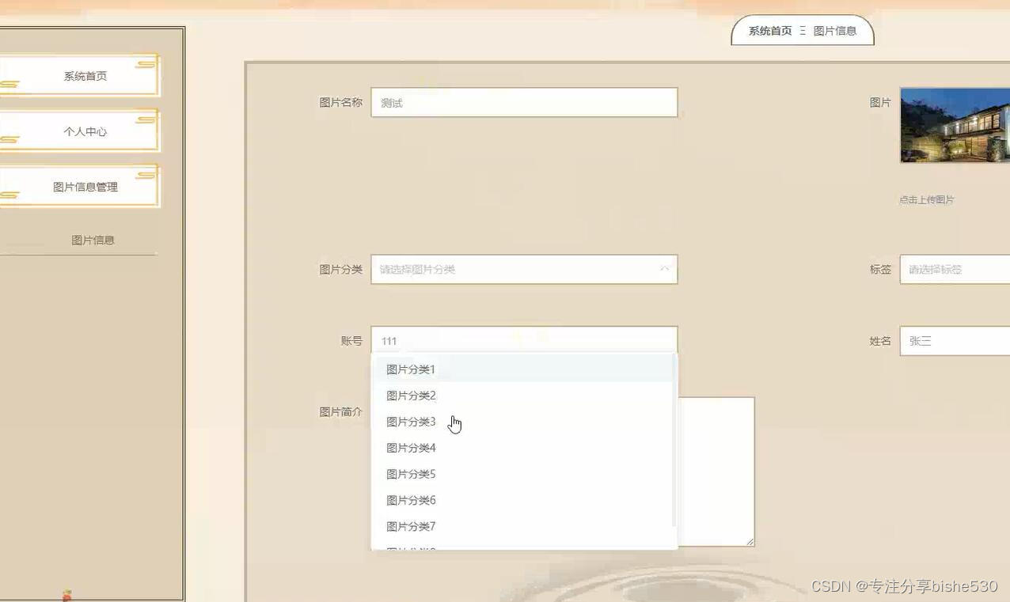Click the uploaded house image thumbnail
Image resolution: width=1010 pixels, height=602 pixels.
coord(955,125)
